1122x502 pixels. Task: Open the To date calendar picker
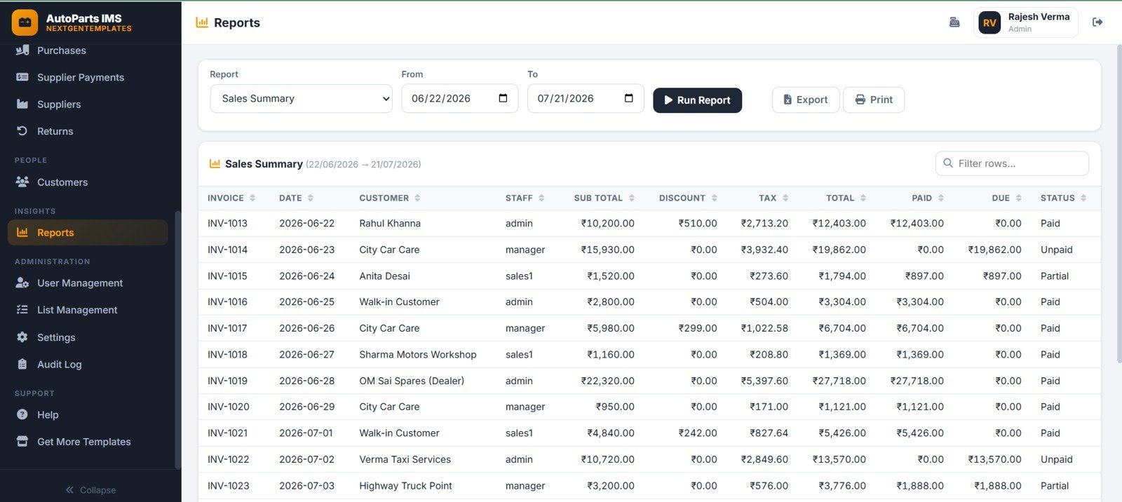629,98
